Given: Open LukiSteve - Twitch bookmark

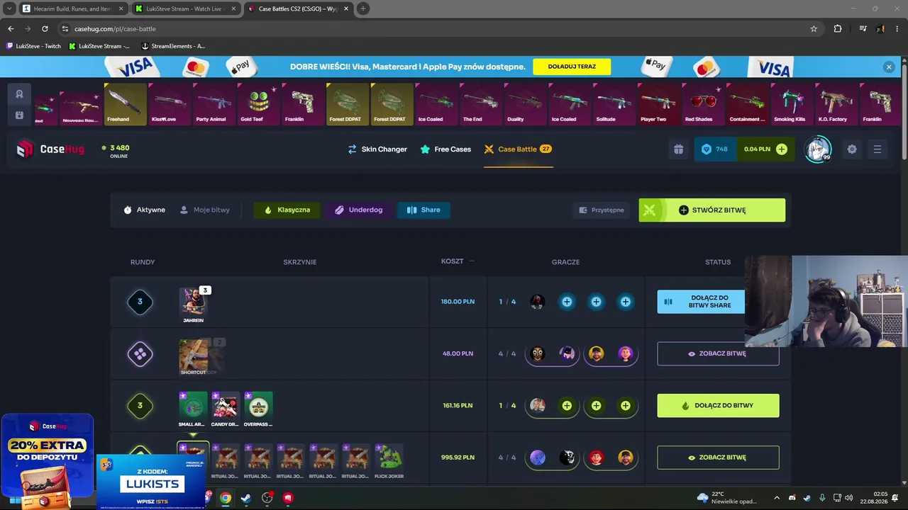Looking at the screenshot, I should click(33, 46).
